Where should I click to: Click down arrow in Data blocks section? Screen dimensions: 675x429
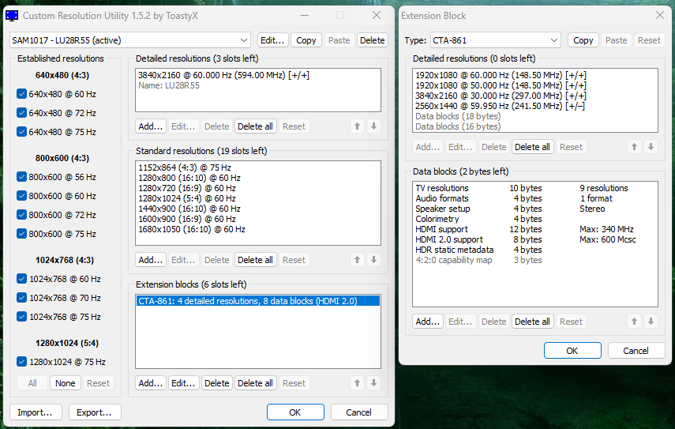tap(651, 322)
